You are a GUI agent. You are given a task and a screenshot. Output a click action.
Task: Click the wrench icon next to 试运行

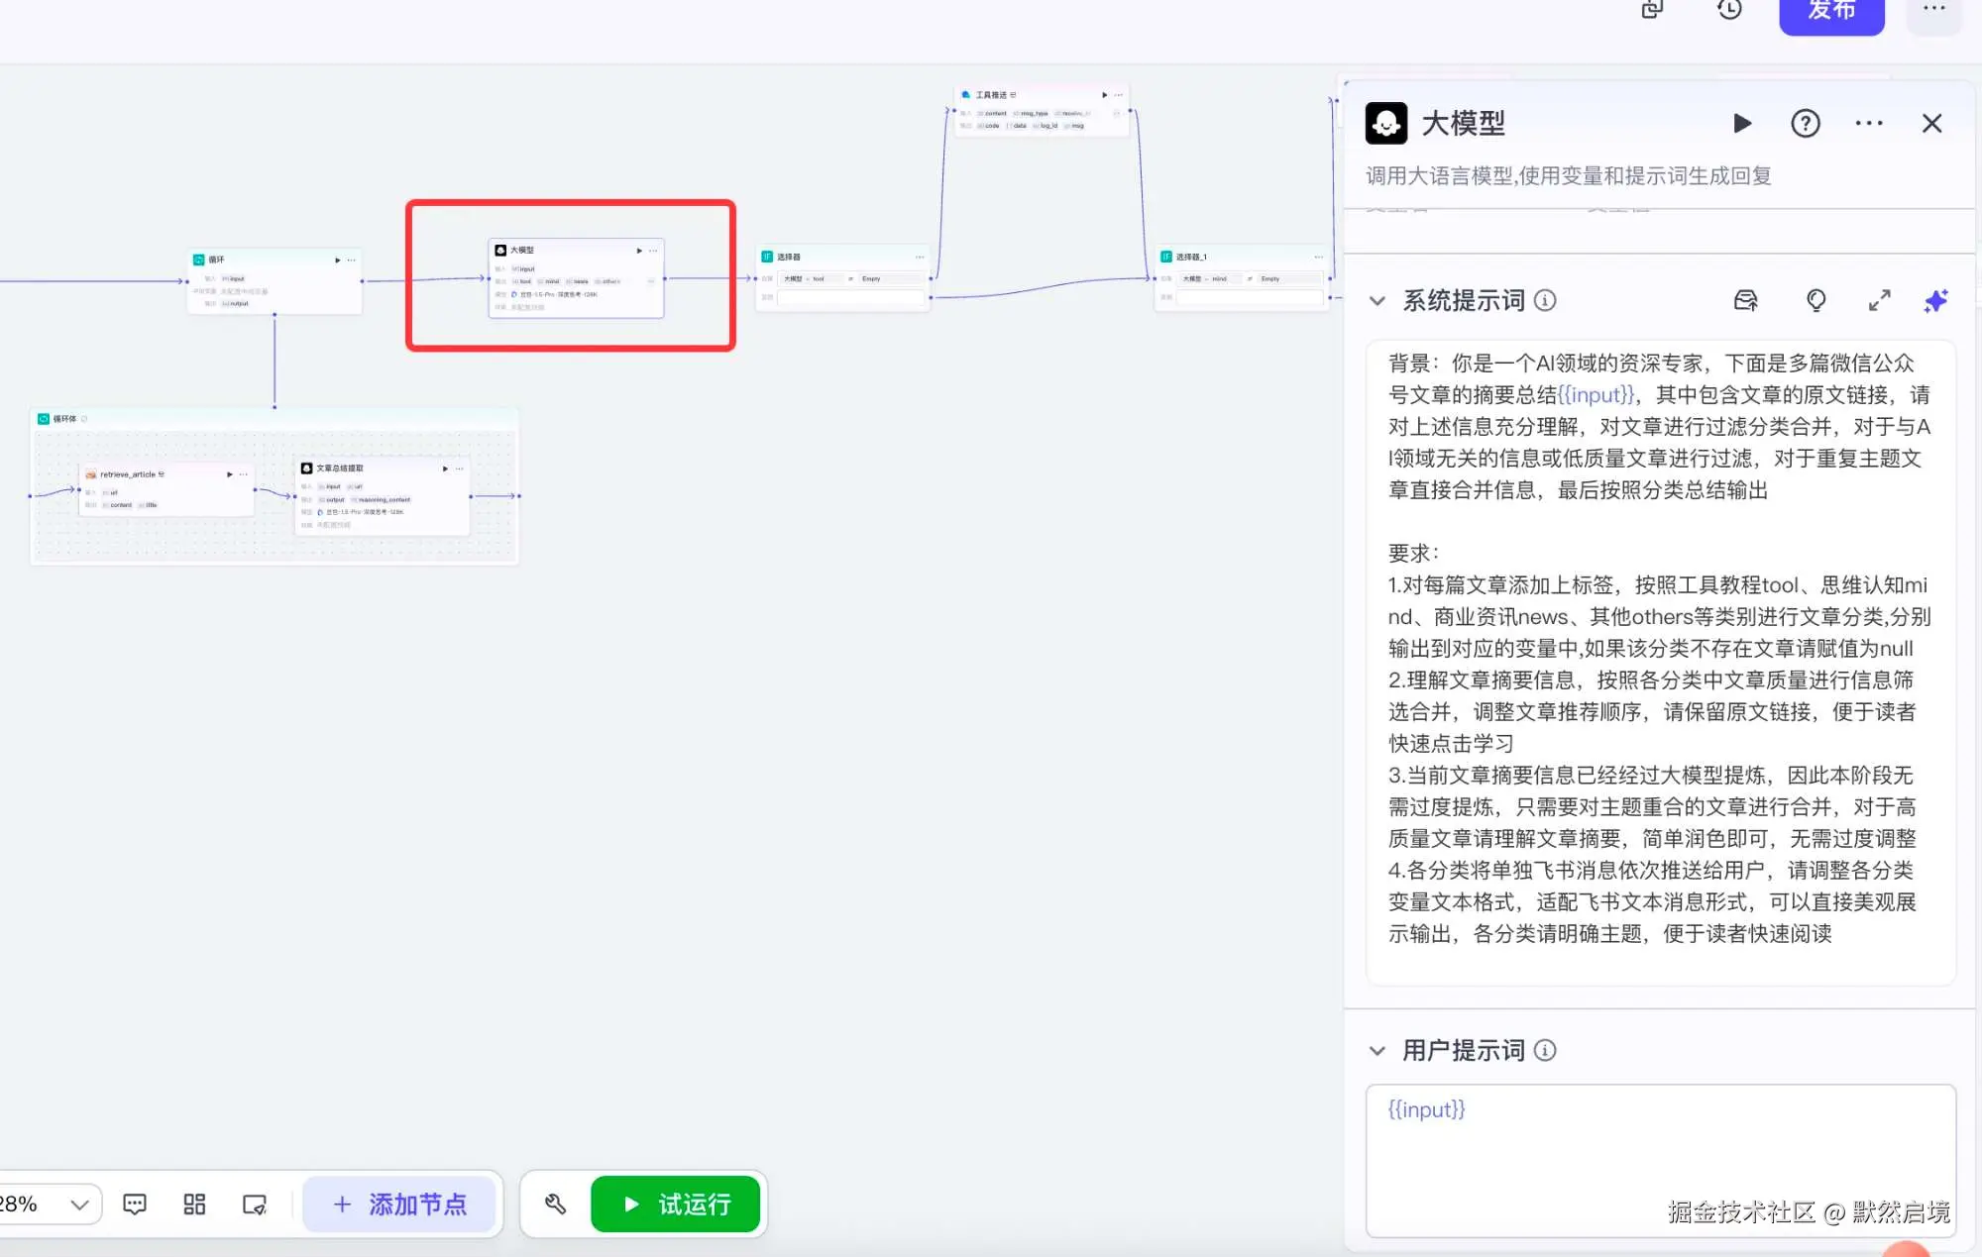click(555, 1204)
